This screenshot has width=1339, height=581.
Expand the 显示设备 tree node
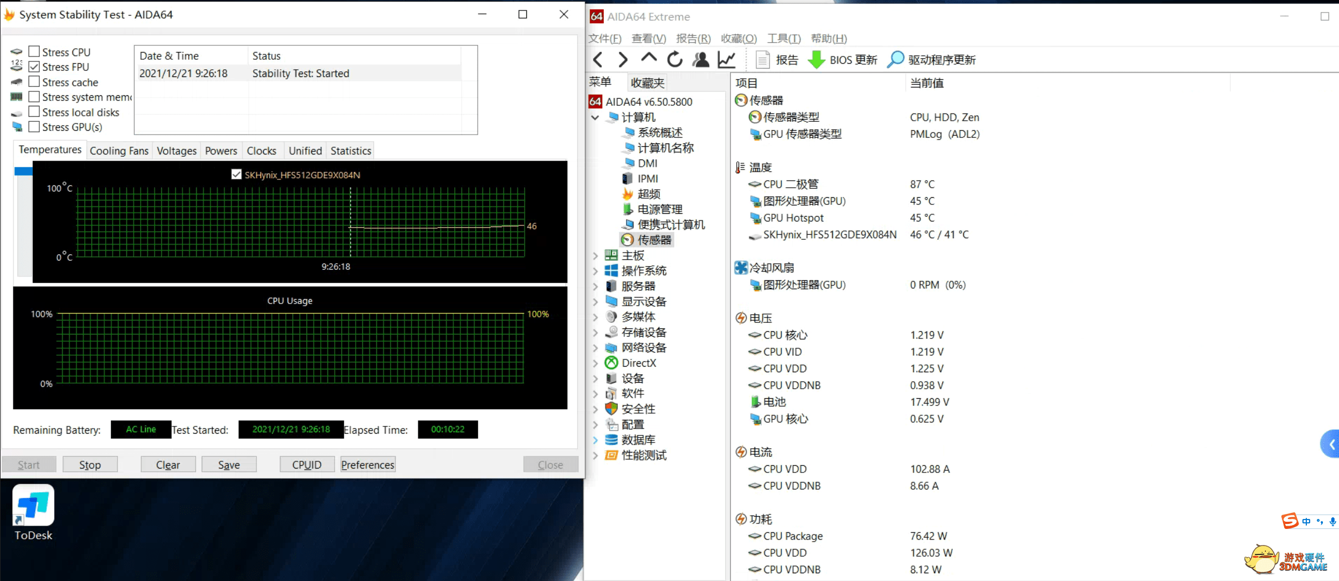[x=596, y=302]
